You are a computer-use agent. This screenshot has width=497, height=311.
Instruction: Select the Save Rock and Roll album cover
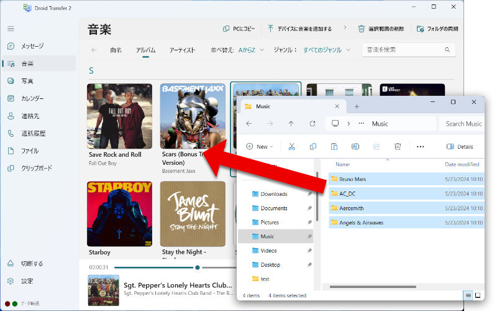119,116
